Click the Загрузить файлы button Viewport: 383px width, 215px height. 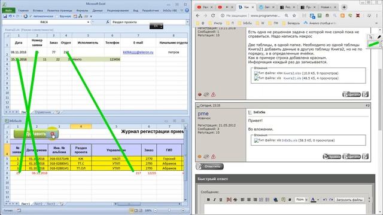[349, 199]
